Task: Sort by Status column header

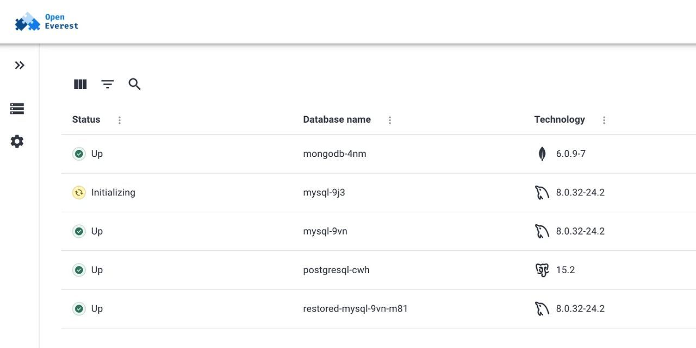Action: coord(86,119)
